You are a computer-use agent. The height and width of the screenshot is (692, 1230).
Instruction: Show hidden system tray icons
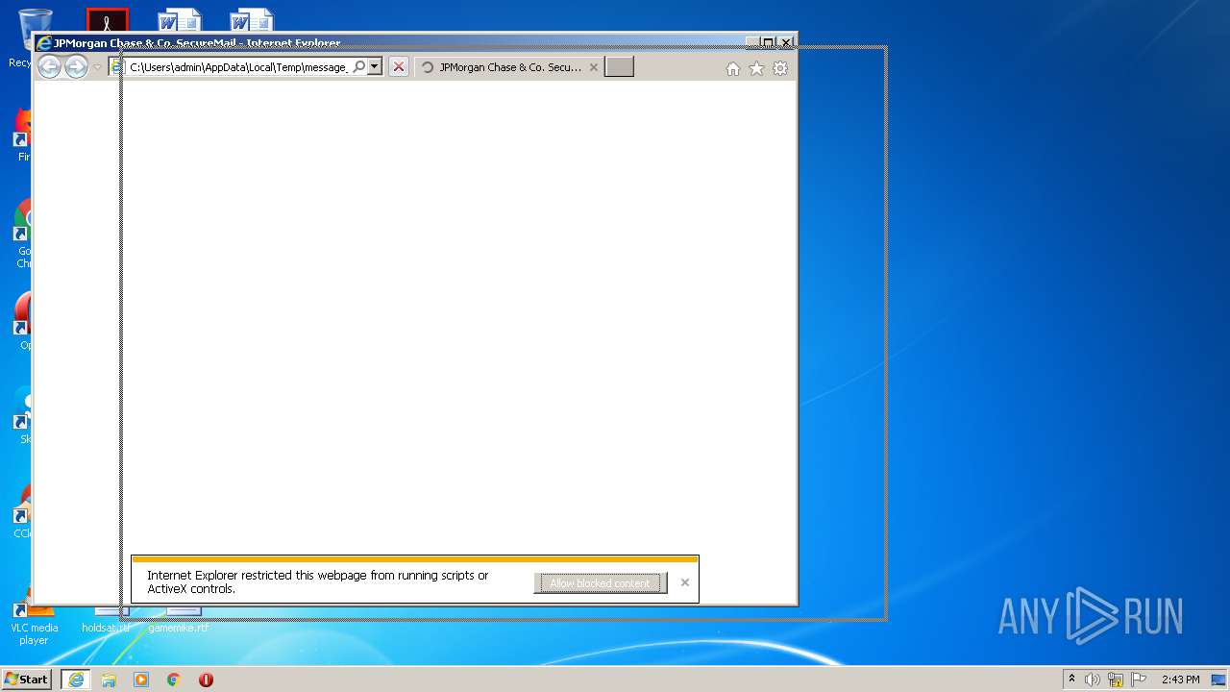[1071, 680]
